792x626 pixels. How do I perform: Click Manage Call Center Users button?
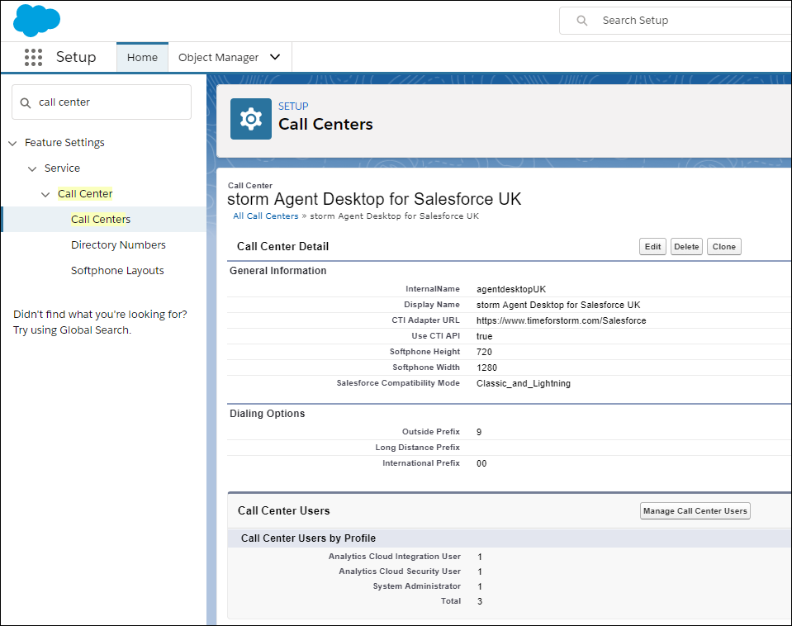click(695, 511)
